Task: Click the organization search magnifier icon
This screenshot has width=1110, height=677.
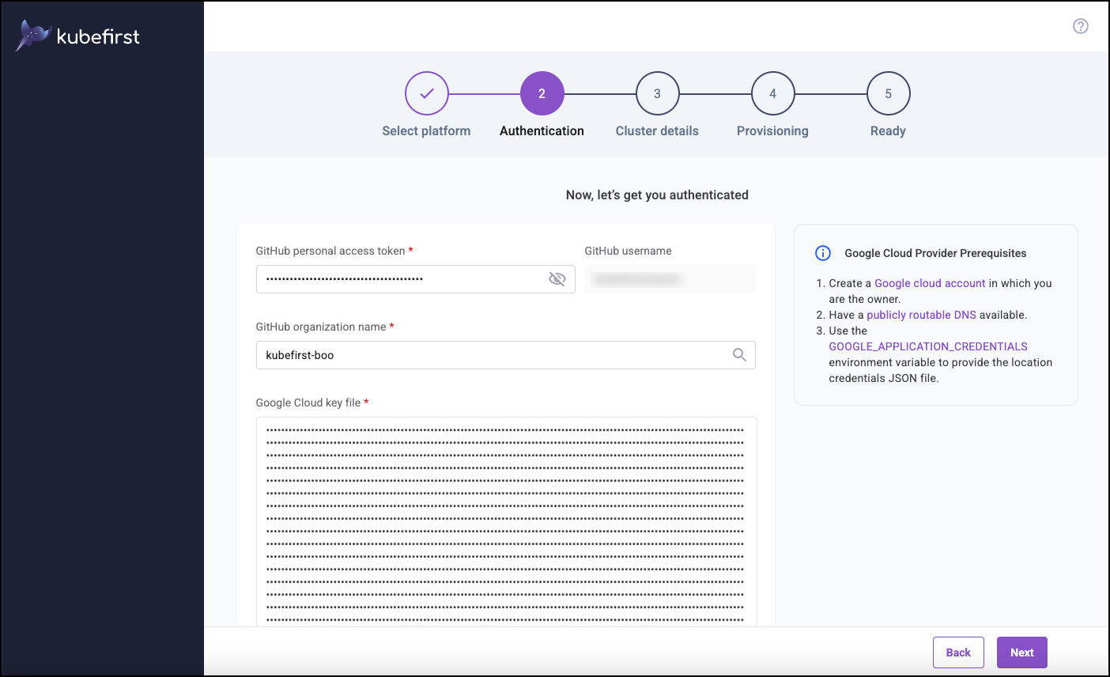Action: [739, 355]
